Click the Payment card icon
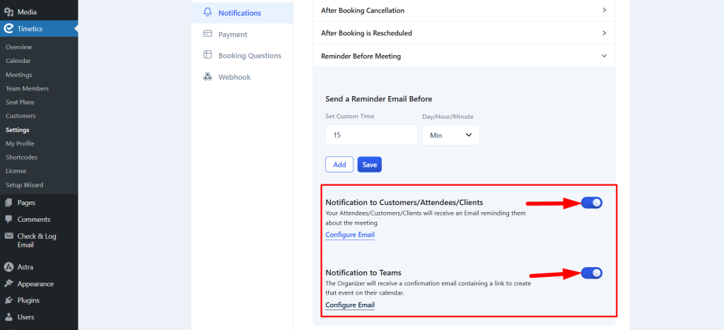 [208, 34]
